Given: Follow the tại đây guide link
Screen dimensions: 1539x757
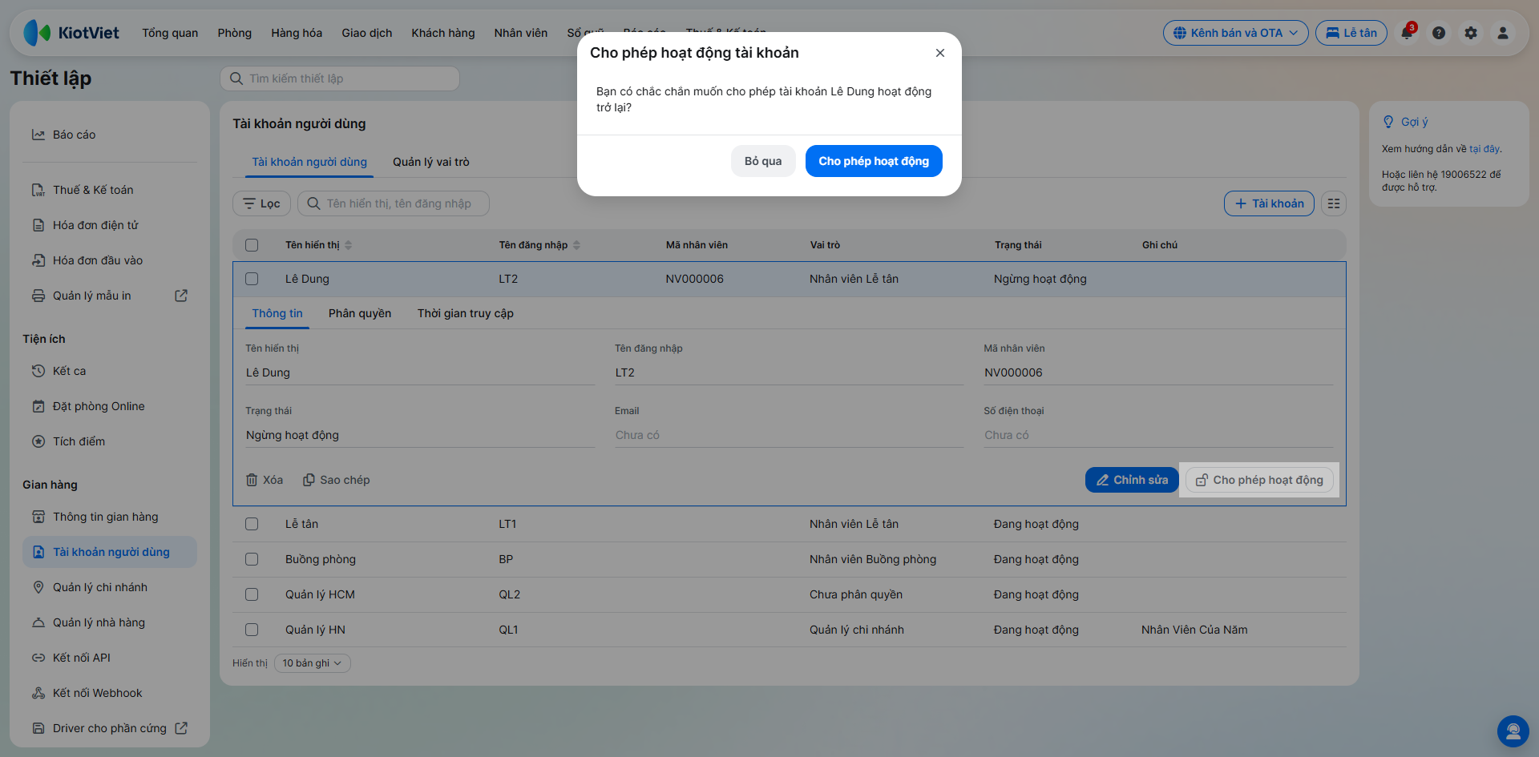Looking at the screenshot, I should (1484, 149).
